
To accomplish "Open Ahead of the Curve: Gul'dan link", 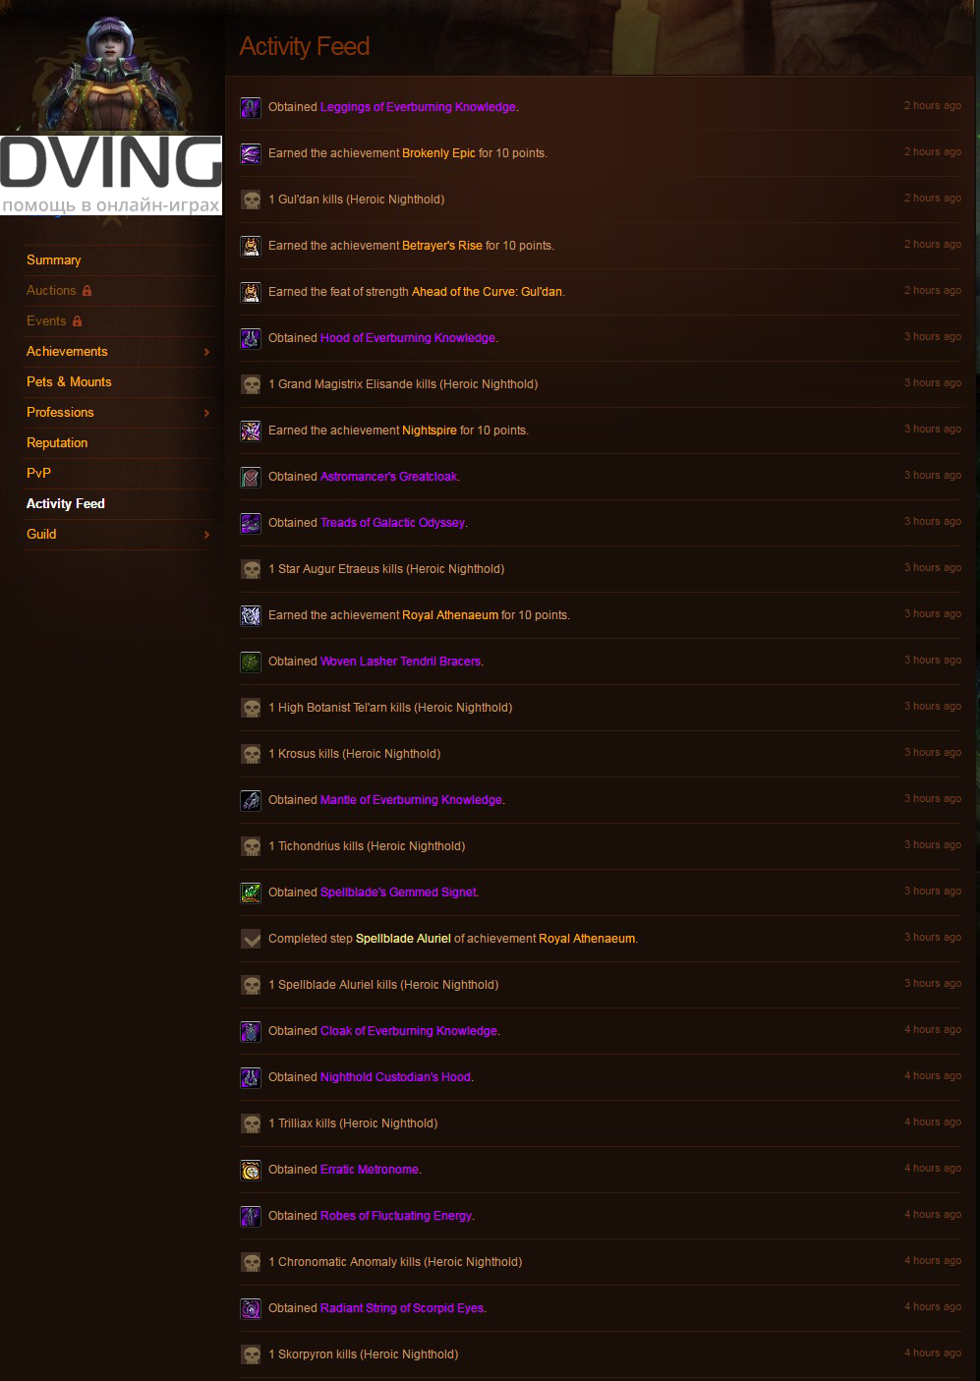I will click(487, 292).
